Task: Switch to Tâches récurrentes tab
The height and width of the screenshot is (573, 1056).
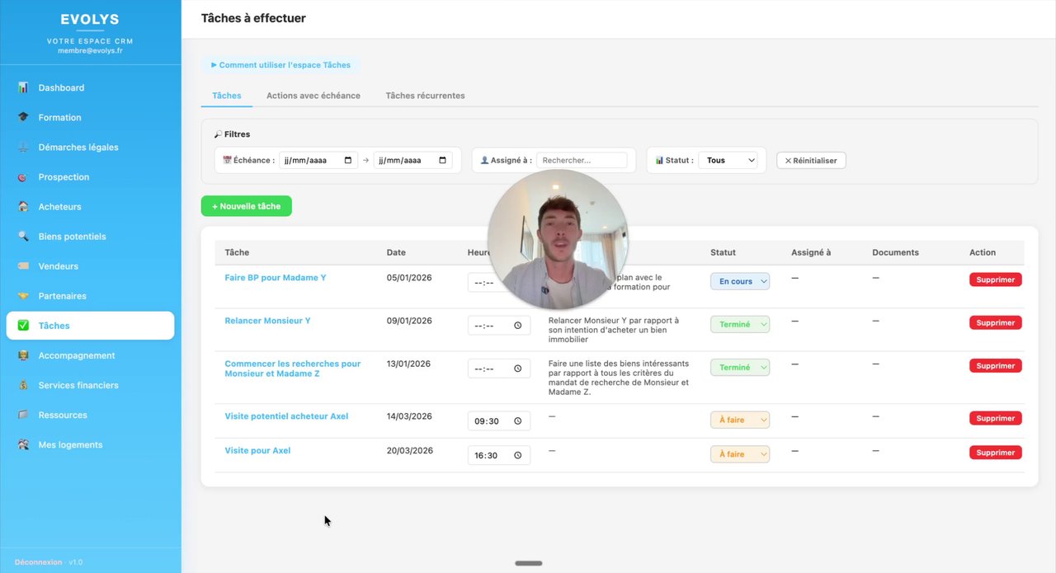Action: 425,96
